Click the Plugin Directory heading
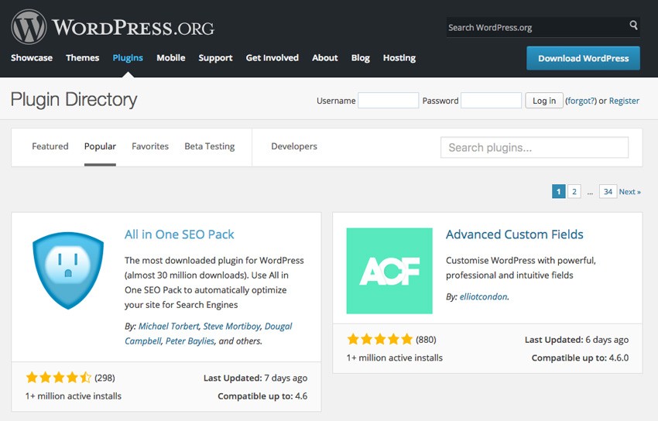 pos(74,100)
